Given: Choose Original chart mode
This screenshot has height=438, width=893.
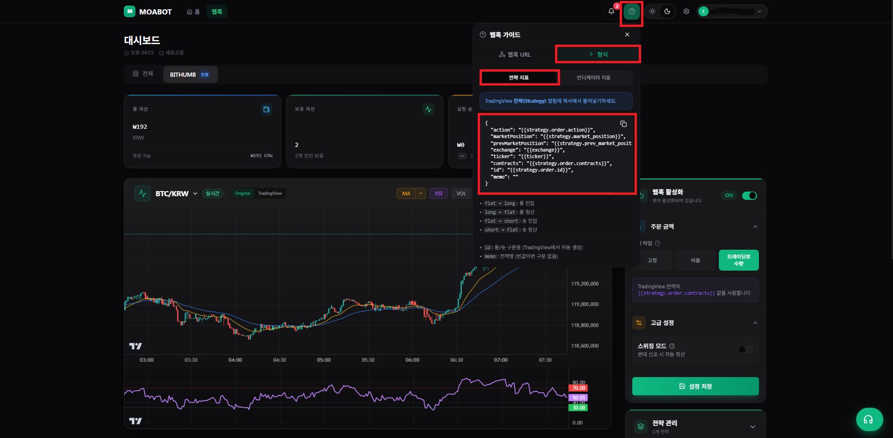Looking at the screenshot, I should (x=243, y=193).
